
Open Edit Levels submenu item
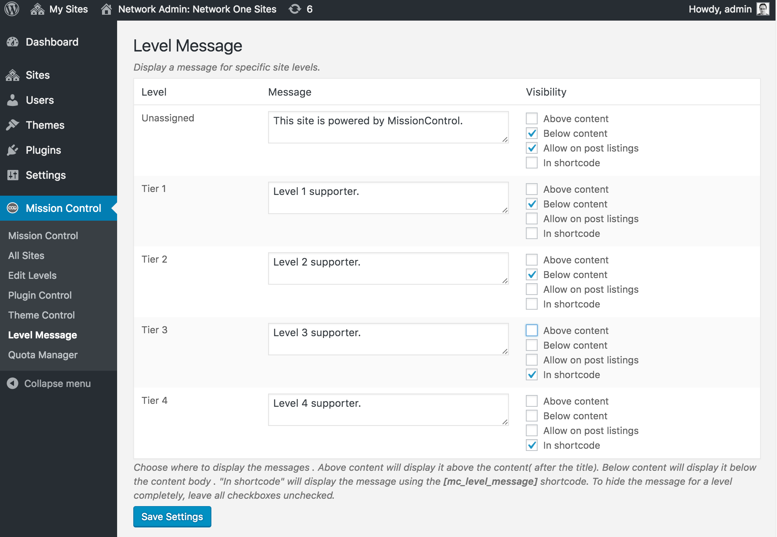click(32, 275)
